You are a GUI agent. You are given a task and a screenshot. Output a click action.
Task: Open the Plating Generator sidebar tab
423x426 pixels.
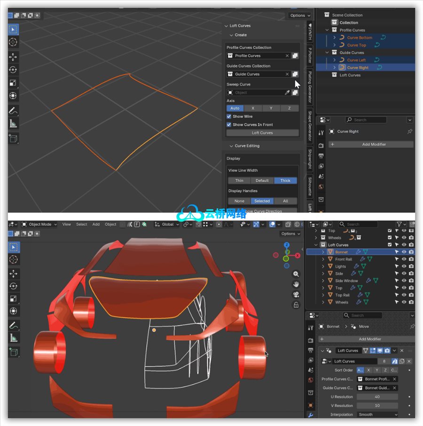[310, 88]
